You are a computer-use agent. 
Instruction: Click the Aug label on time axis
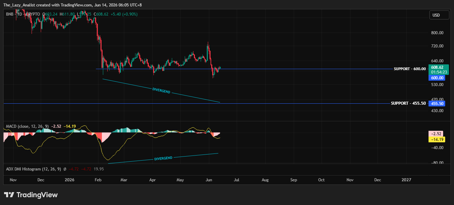[x=265, y=180]
